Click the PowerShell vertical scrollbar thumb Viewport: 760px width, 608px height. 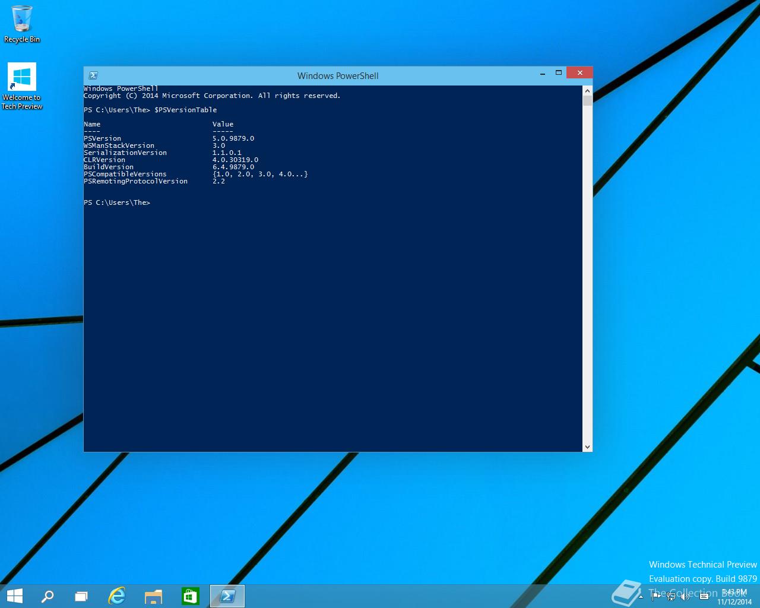587,100
